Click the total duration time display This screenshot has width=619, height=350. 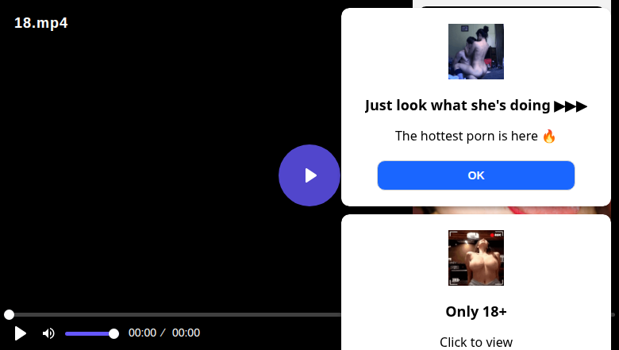[186, 333]
